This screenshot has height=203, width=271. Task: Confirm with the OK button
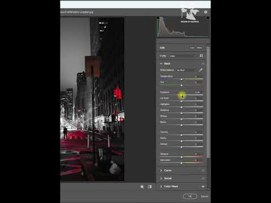[190, 196]
